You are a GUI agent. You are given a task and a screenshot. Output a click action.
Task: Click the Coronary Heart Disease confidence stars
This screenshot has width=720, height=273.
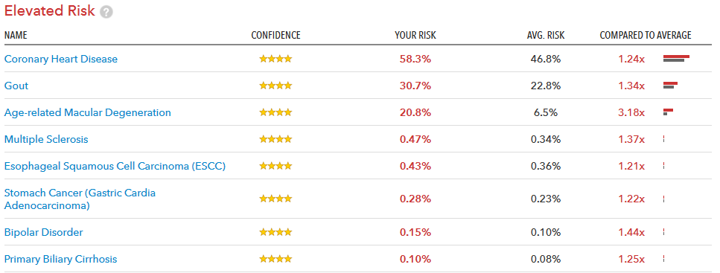(x=275, y=59)
